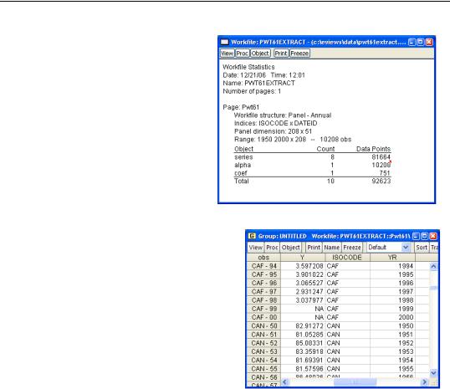
Task: Click the coef object row
Action: [312, 173]
